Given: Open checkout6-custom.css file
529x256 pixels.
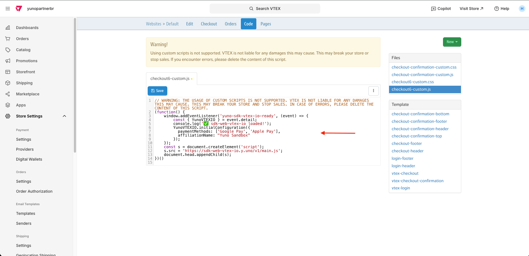Looking at the screenshot, I should pos(413,82).
